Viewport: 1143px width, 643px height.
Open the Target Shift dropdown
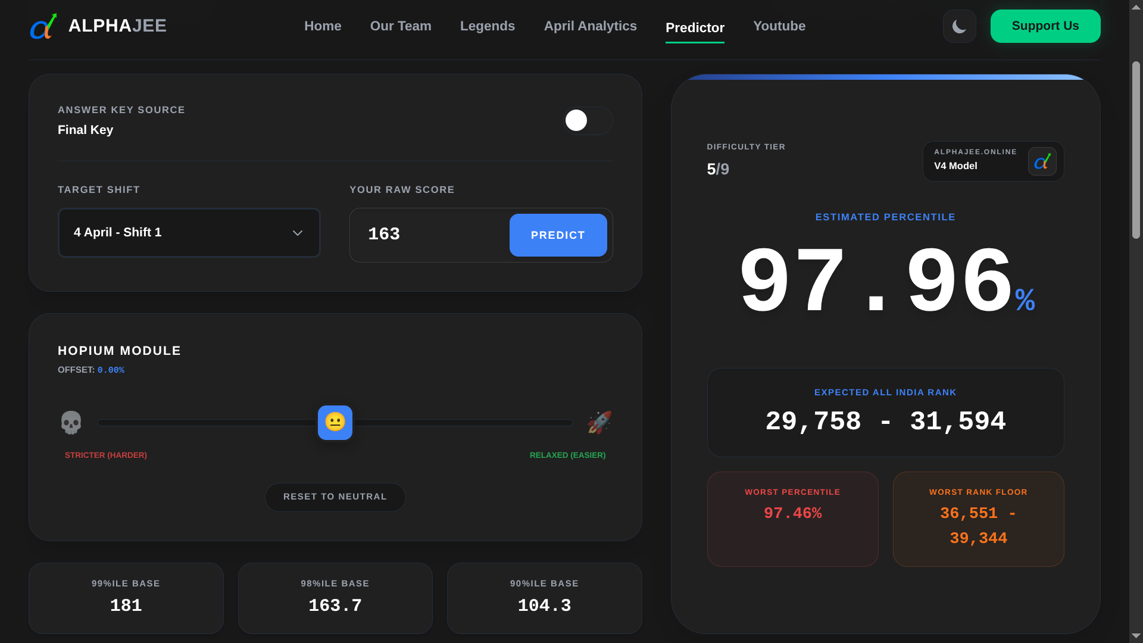coord(189,233)
